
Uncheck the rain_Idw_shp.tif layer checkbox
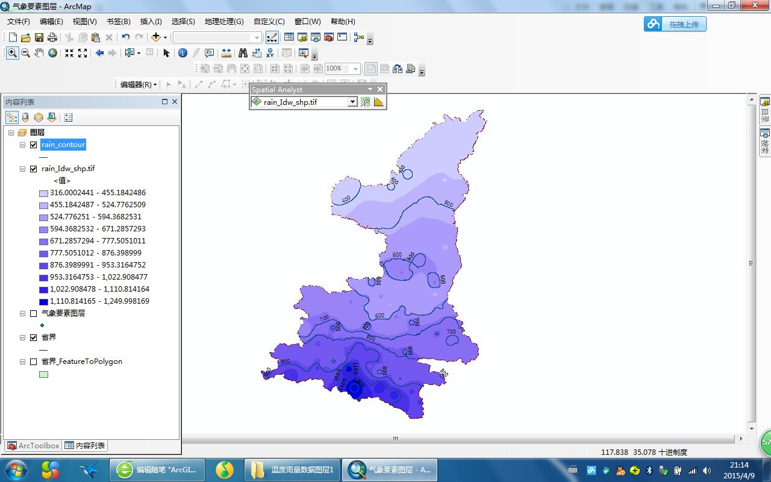coord(34,169)
